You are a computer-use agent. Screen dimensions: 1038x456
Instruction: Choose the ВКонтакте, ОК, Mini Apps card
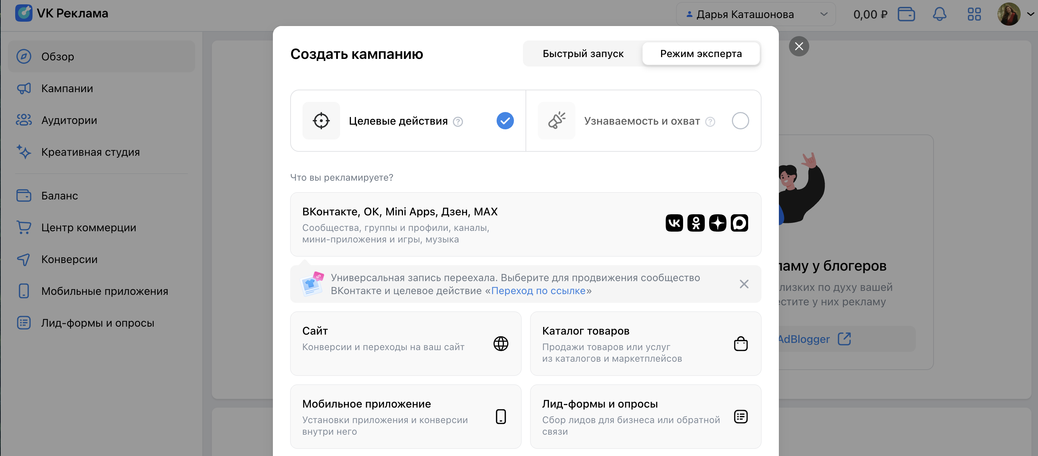pos(526,224)
